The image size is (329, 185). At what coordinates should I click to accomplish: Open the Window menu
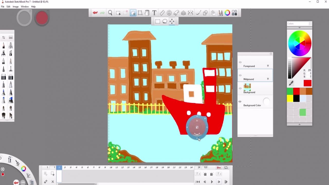coord(25,6)
